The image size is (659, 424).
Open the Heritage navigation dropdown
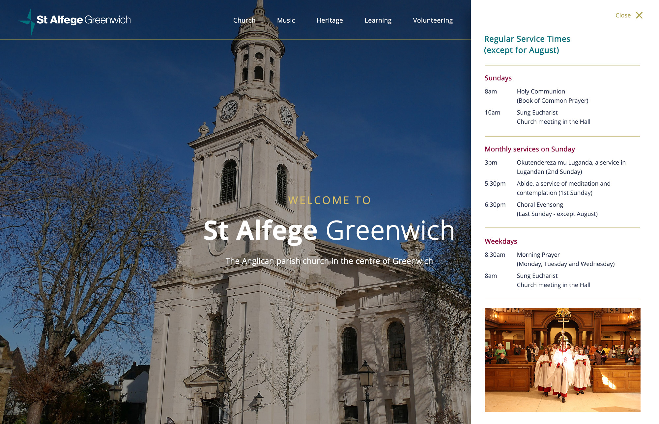(x=329, y=20)
